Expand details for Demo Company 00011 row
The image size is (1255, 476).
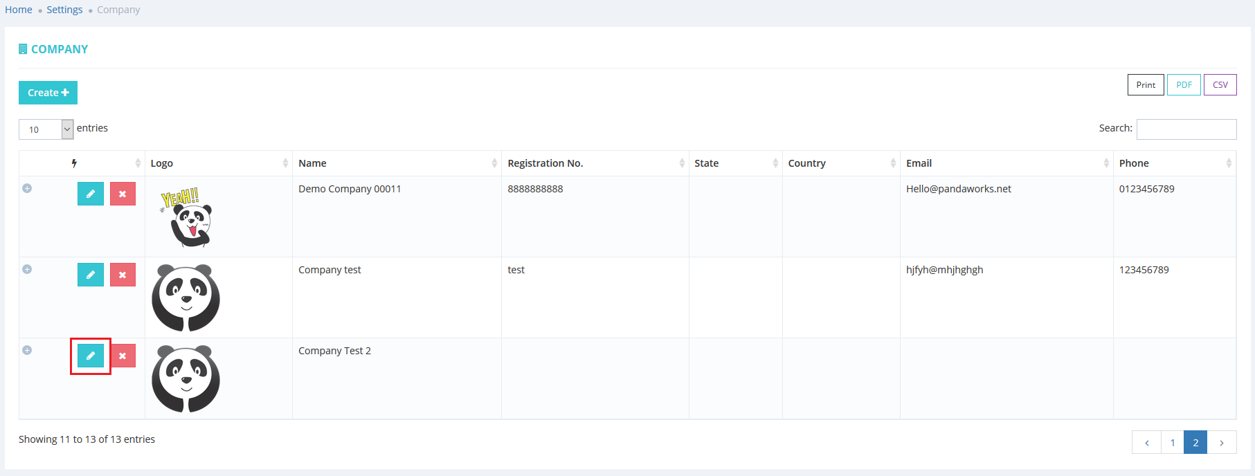tap(27, 188)
